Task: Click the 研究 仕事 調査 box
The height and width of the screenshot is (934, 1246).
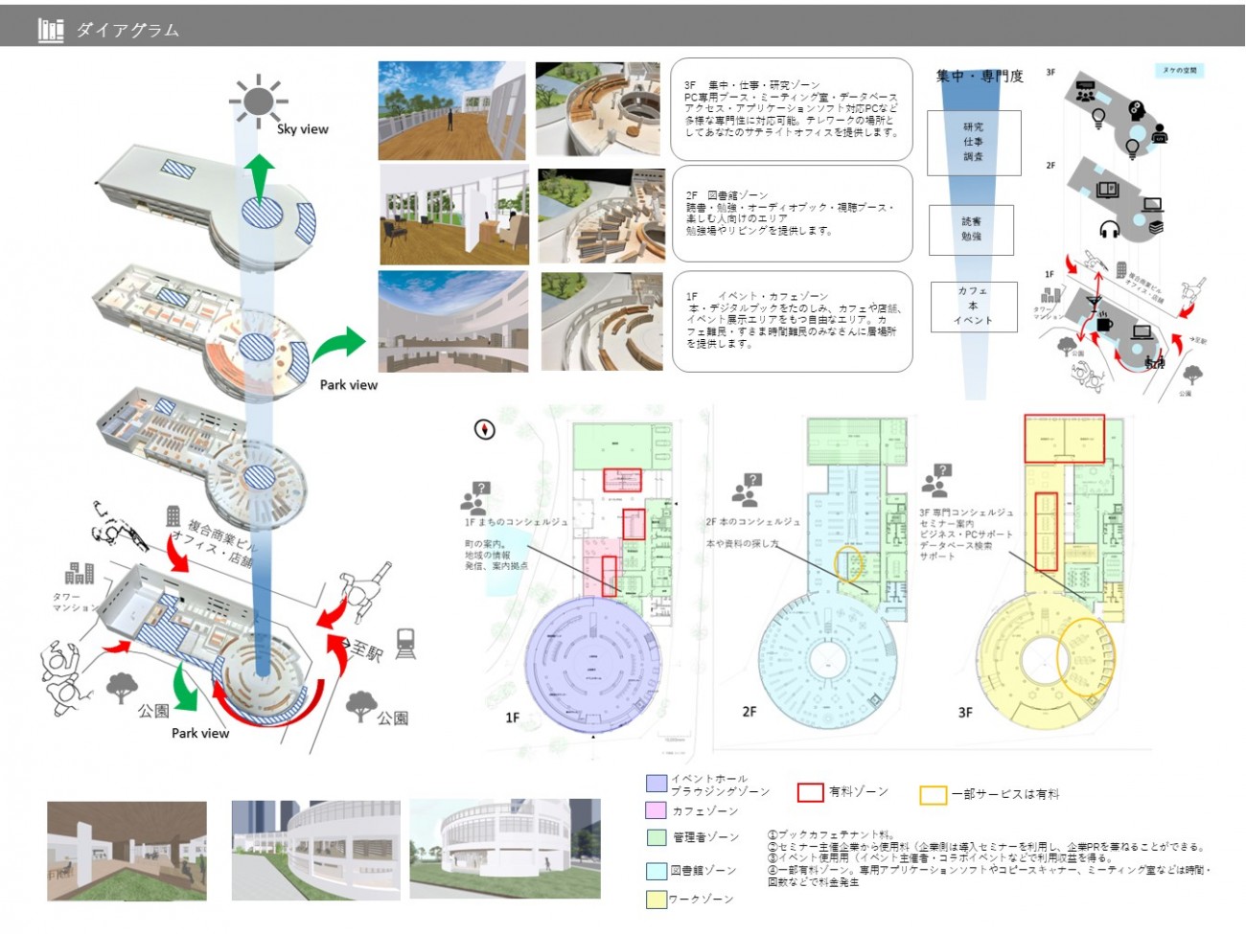Action: coord(973,142)
